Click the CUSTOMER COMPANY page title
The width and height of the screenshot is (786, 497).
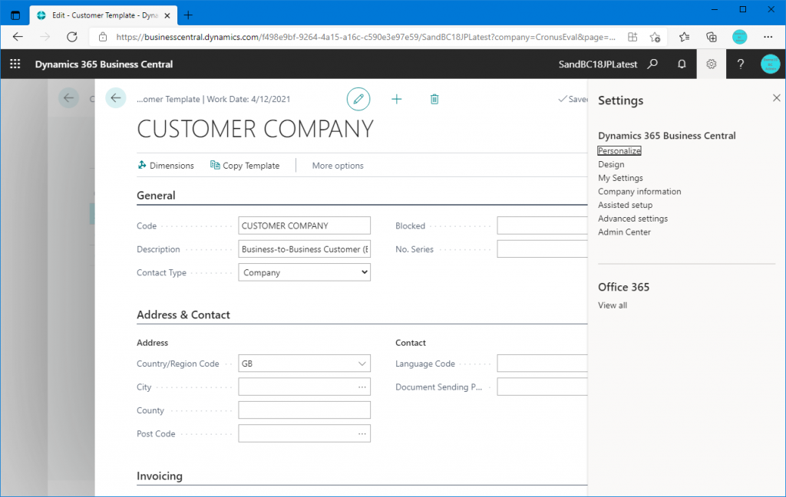tap(255, 129)
